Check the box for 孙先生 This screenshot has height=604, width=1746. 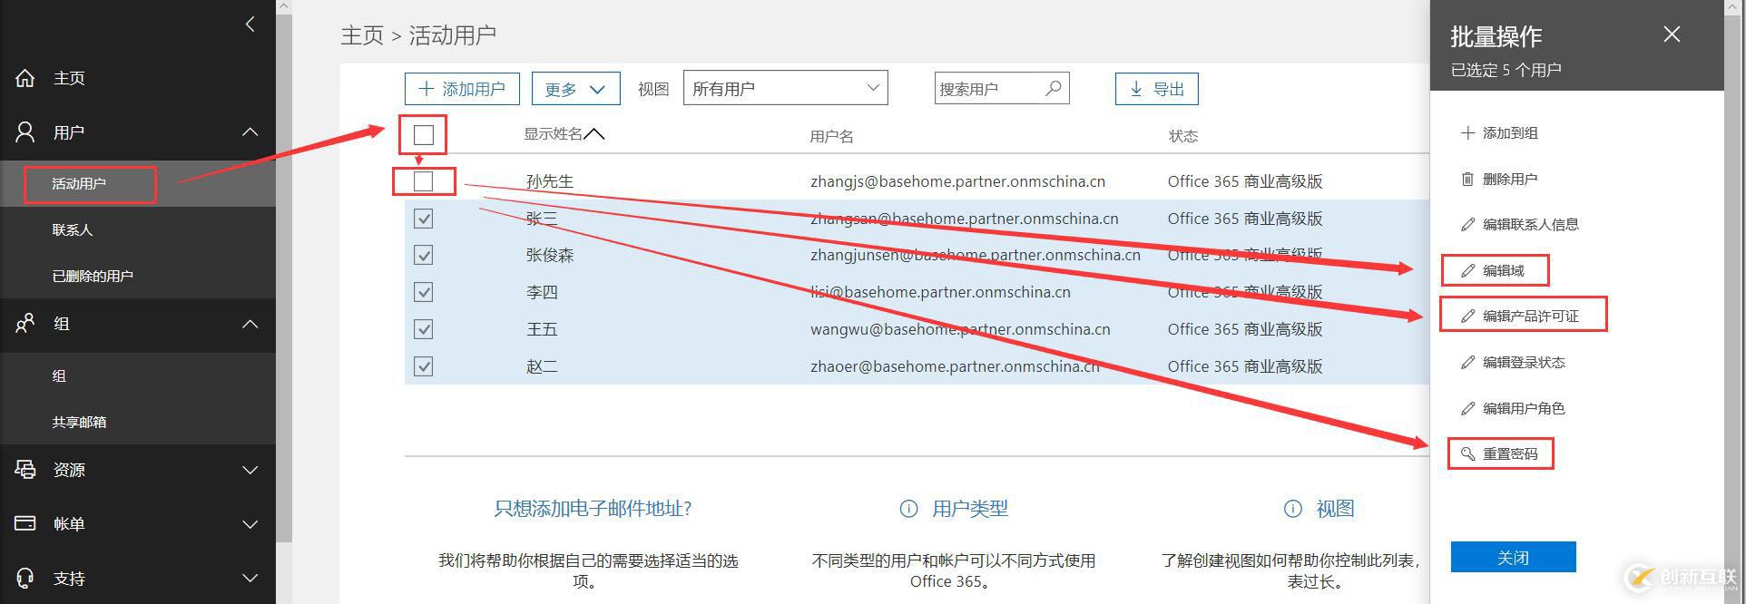[x=424, y=181]
